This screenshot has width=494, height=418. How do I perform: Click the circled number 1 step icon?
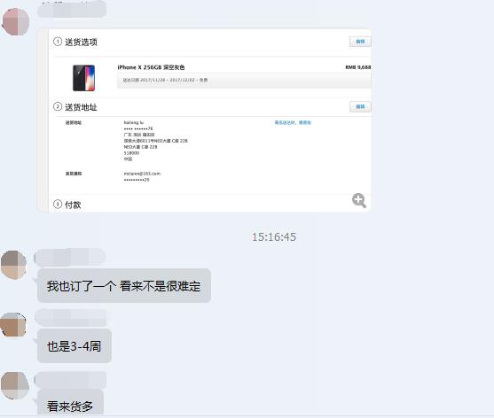click(x=58, y=42)
